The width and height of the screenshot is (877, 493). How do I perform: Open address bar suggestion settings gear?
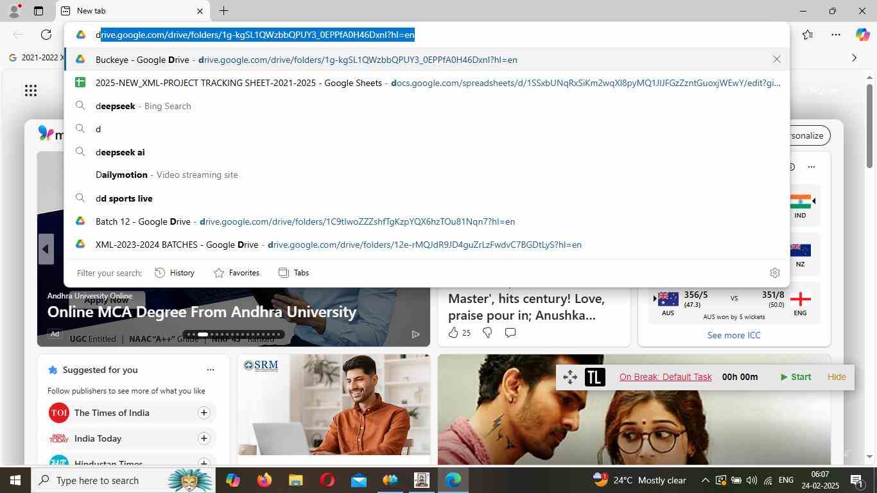point(774,273)
